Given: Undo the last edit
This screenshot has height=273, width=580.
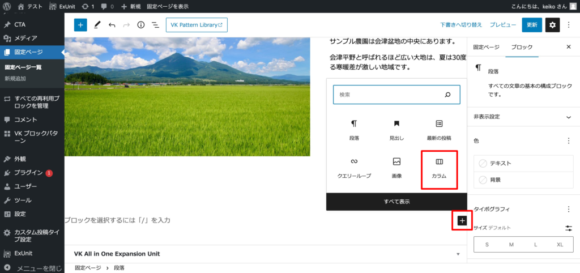Looking at the screenshot, I should click(x=112, y=25).
